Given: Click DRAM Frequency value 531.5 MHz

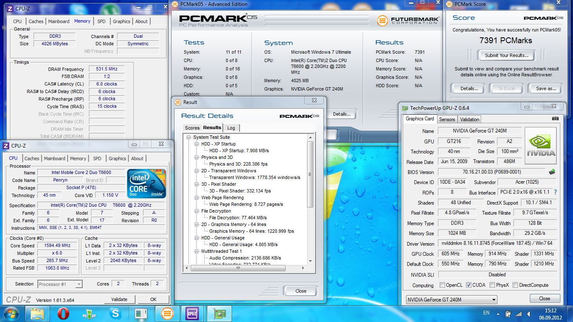Looking at the screenshot, I should coord(107,69).
